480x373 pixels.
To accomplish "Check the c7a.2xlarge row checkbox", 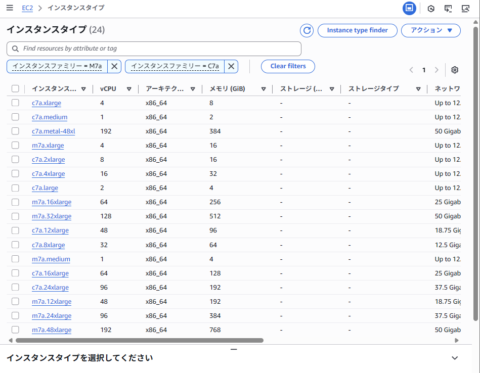I will click(15, 159).
